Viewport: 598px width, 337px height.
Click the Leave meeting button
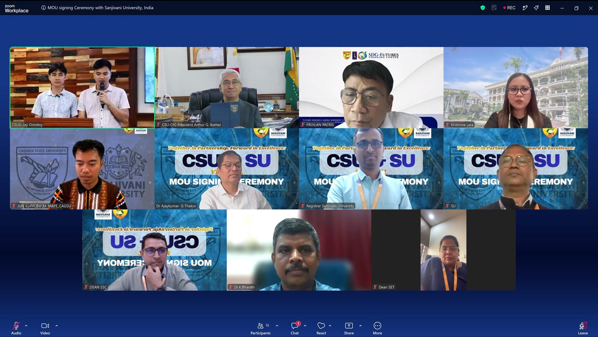583,329
